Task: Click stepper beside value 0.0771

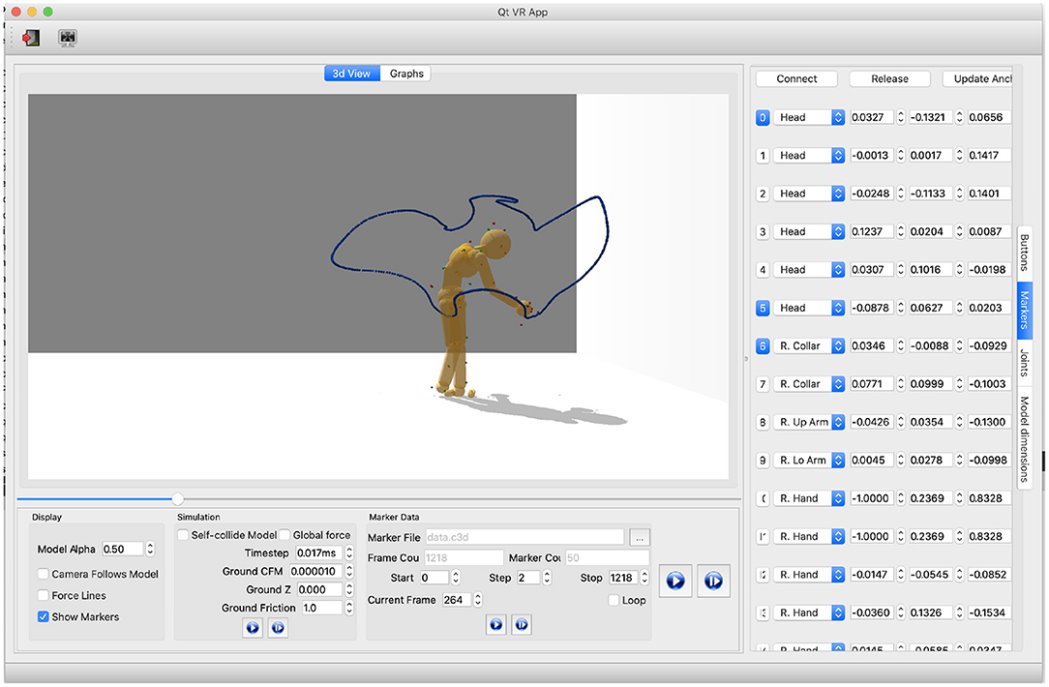Action: tap(901, 384)
